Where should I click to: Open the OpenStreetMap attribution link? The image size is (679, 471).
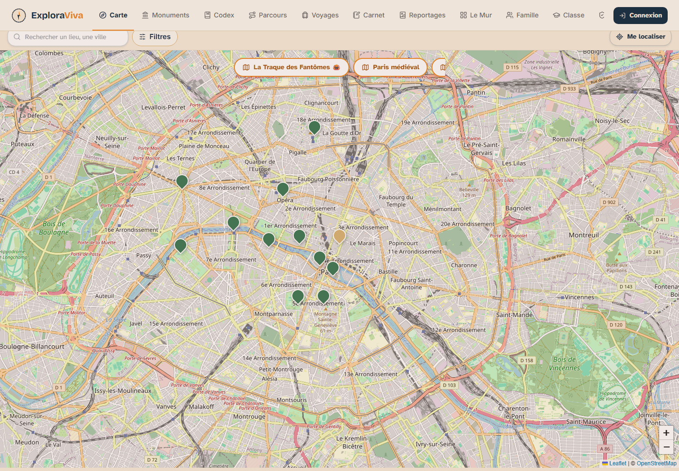656,463
